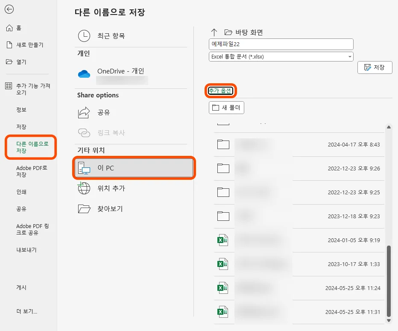Screen dimensions: 398x331
Task: Click the 예제파일22 filename input field
Action: [281, 44]
